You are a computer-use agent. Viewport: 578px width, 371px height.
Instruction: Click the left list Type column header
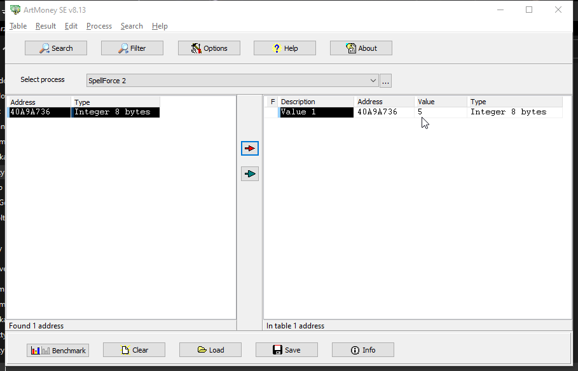115,102
